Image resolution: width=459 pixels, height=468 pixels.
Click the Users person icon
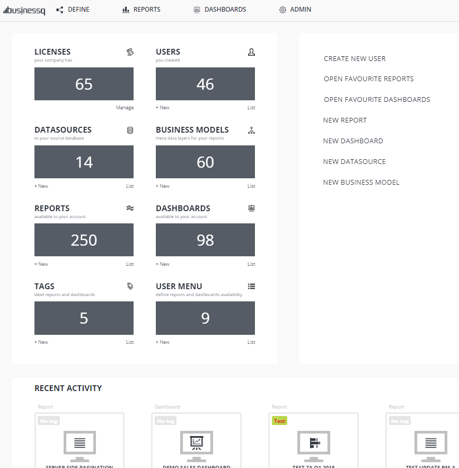[x=251, y=52]
